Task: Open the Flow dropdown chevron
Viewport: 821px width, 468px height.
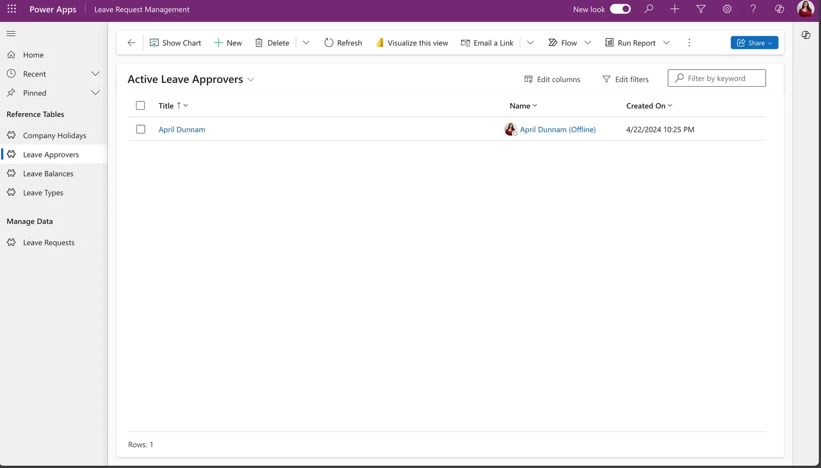Action: point(588,43)
